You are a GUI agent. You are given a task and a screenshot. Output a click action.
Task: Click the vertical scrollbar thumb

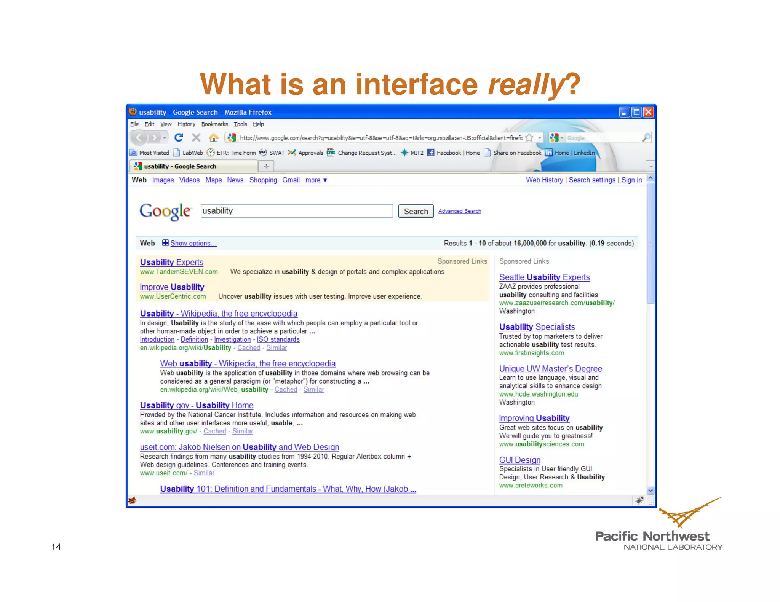click(x=651, y=243)
